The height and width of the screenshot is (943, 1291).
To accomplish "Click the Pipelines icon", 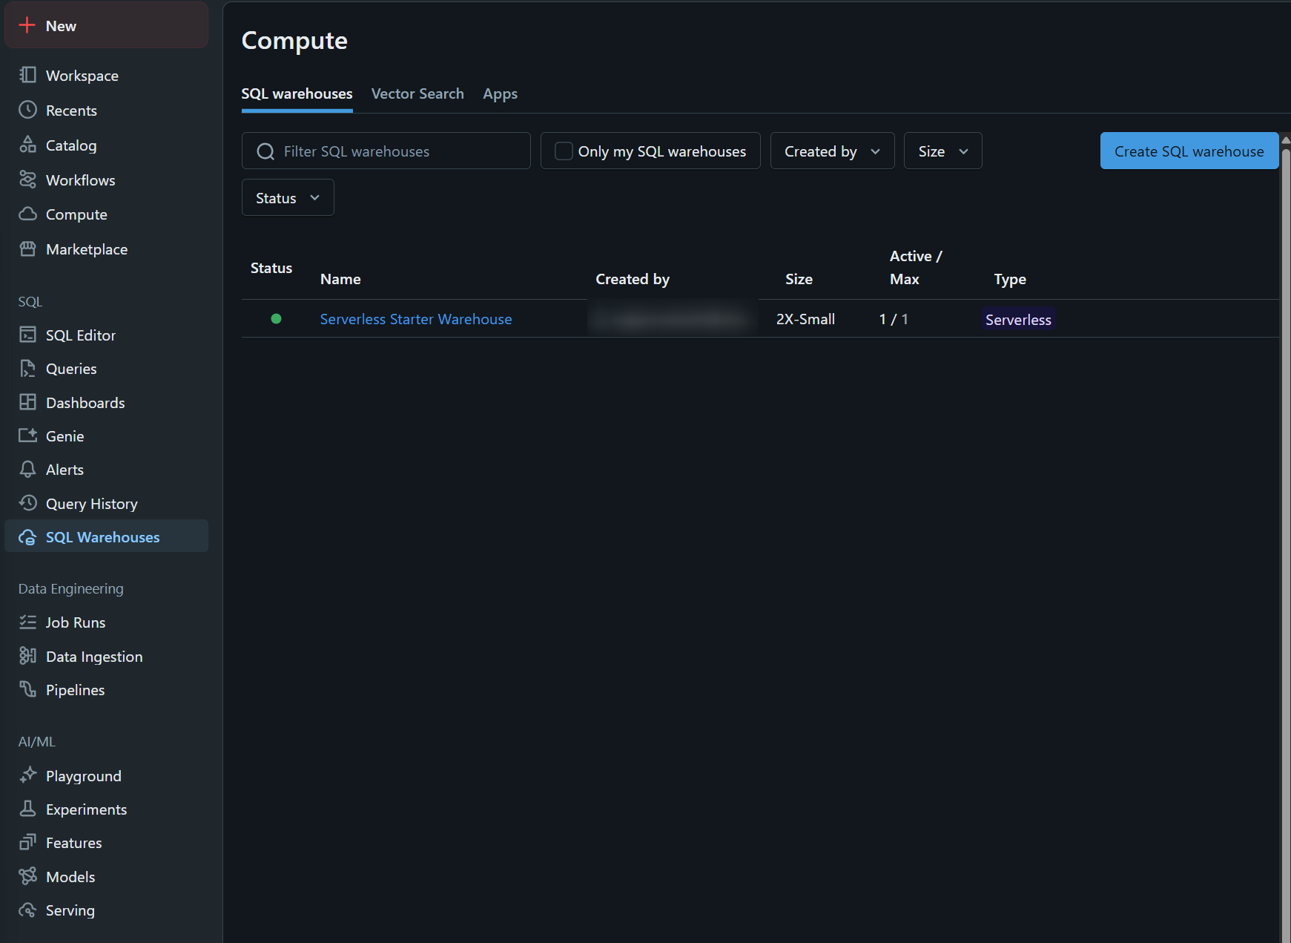I will [x=27, y=689].
